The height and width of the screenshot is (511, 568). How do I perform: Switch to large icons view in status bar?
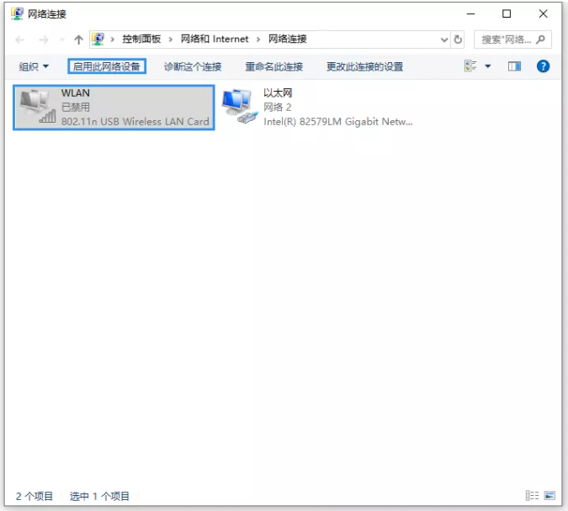(549, 495)
